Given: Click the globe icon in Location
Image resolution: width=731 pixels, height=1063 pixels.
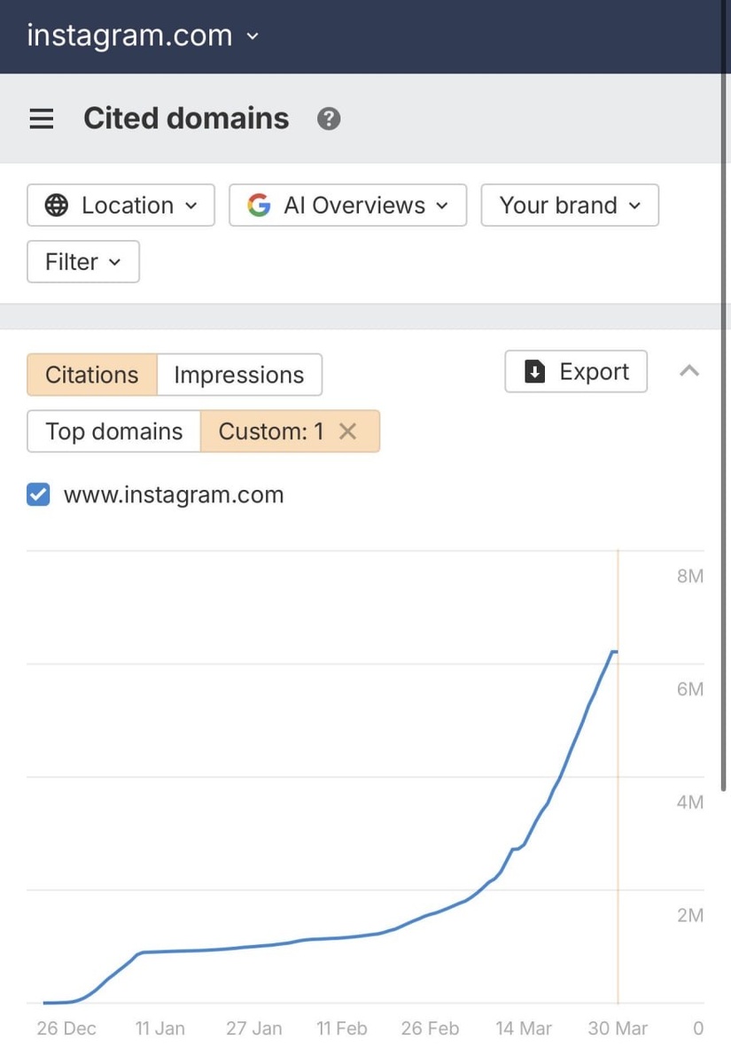Looking at the screenshot, I should (57, 206).
